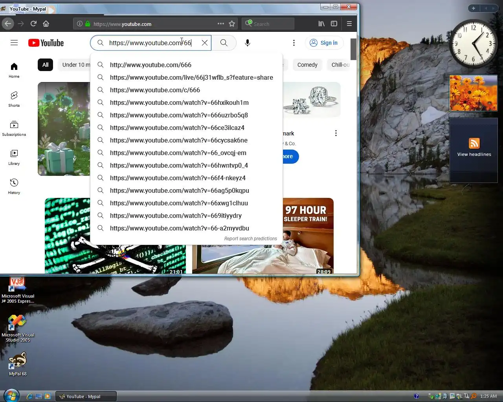
Task: Launch Windows Media Player from Quick Launch
Action: pyautogui.click(x=48, y=397)
